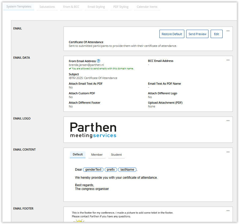Collapse the Email Content section
The height and width of the screenshot is (224, 239).
point(228,152)
